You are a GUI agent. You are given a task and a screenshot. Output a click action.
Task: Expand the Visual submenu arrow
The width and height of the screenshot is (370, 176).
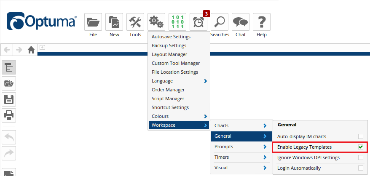click(265, 168)
